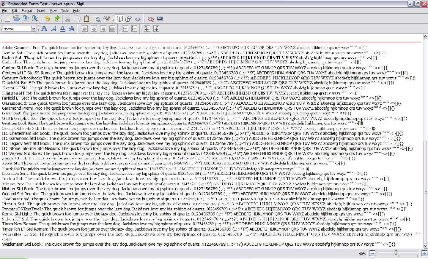
Task: Copy selection with the Copy icon
Action: [77, 19]
